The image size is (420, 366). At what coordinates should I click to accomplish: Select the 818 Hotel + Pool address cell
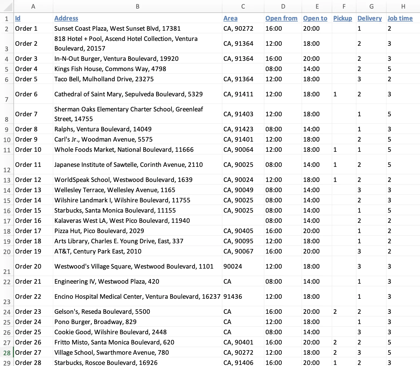click(137, 43)
